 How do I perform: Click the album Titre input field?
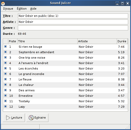coord(73,16)
